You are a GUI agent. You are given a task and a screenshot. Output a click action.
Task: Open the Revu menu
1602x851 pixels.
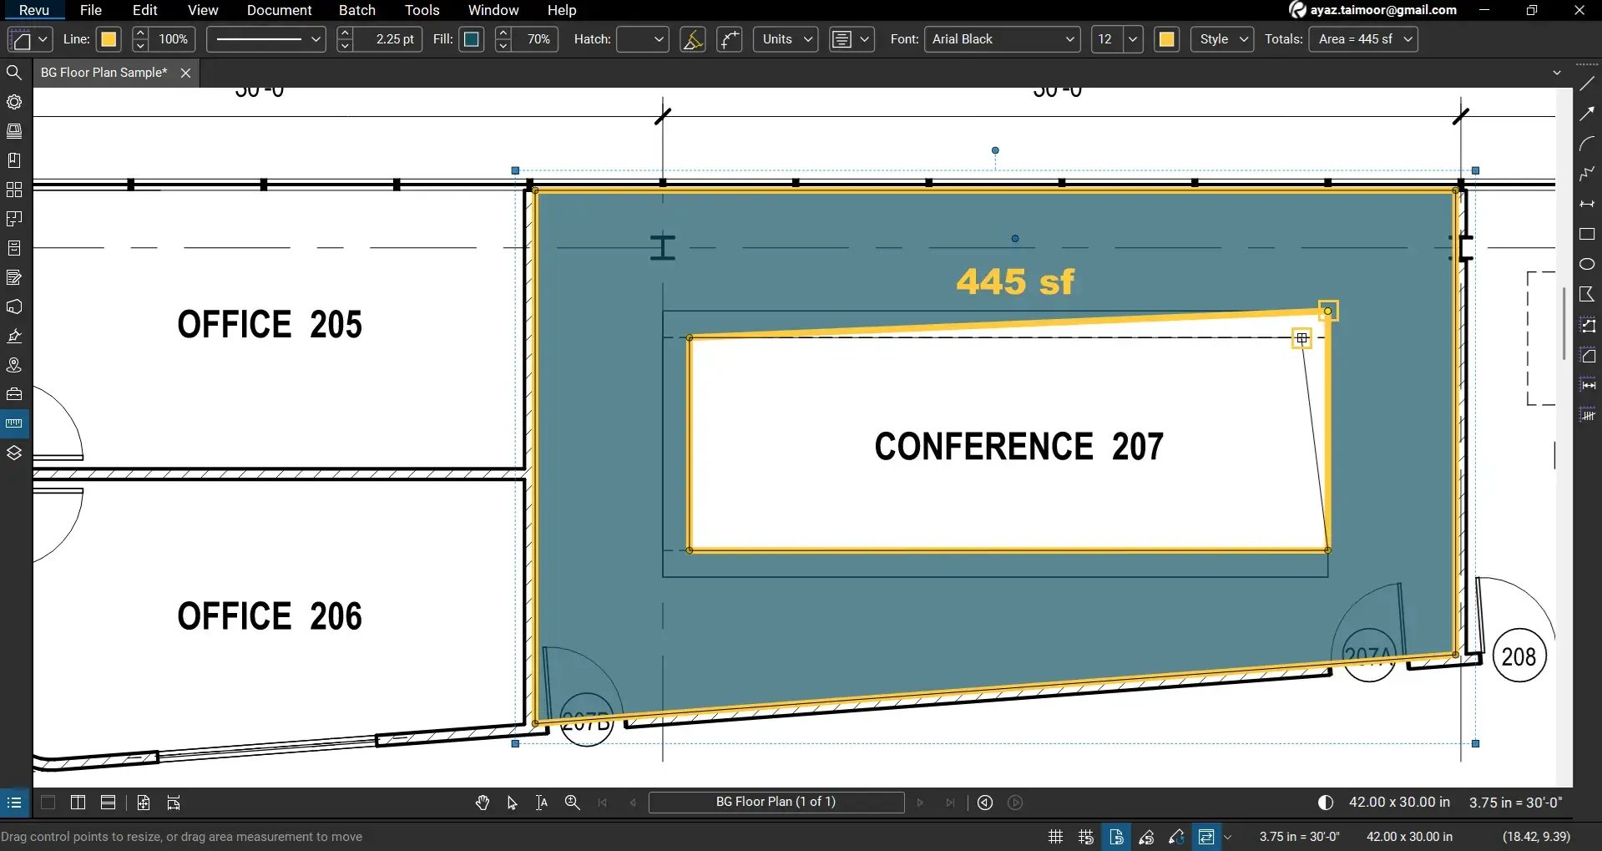coord(34,10)
